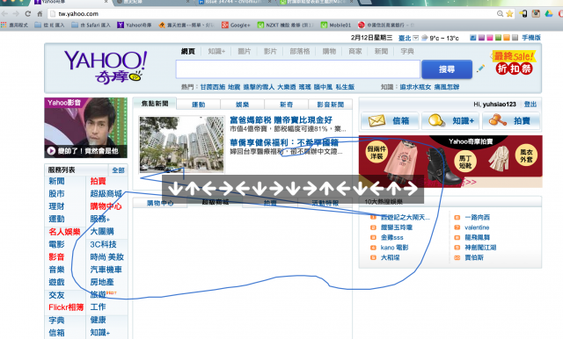Open the Yahoo!奇摩 bookmark
This screenshot has height=339, width=563.
[135, 25]
